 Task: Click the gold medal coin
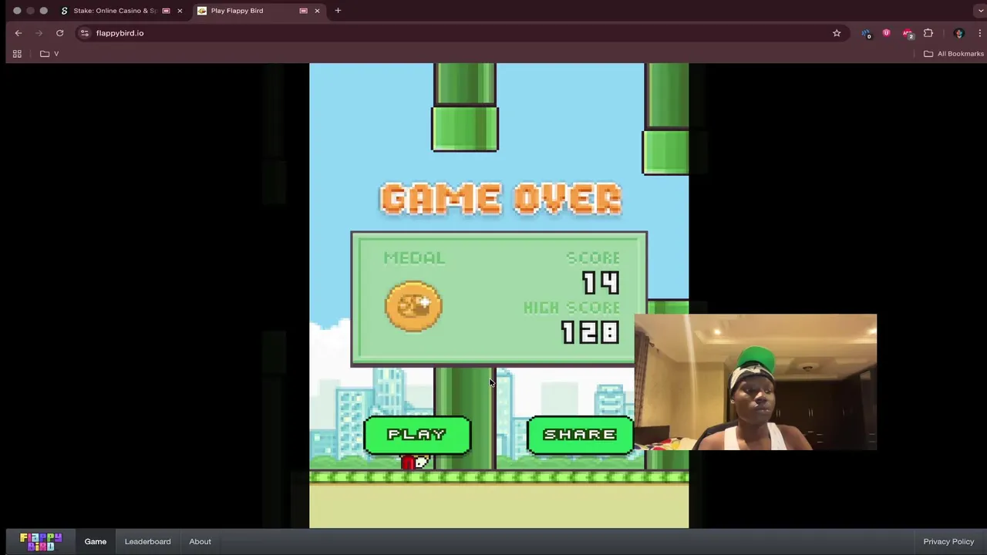click(x=413, y=306)
